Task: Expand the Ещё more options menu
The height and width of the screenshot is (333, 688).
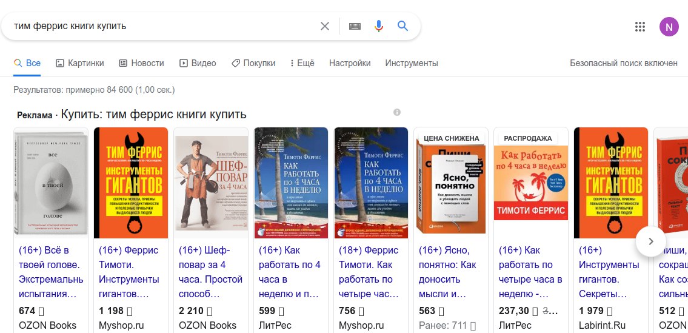Action: pos(302,63)
